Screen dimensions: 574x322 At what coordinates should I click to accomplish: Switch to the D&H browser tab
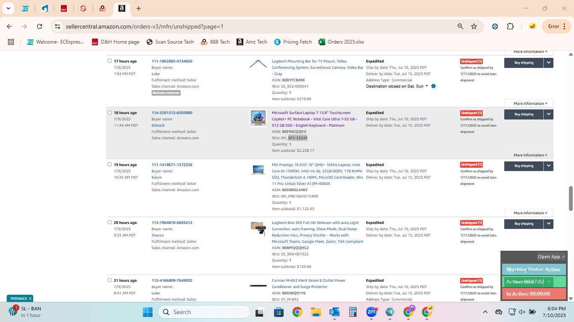click(64, 8)
